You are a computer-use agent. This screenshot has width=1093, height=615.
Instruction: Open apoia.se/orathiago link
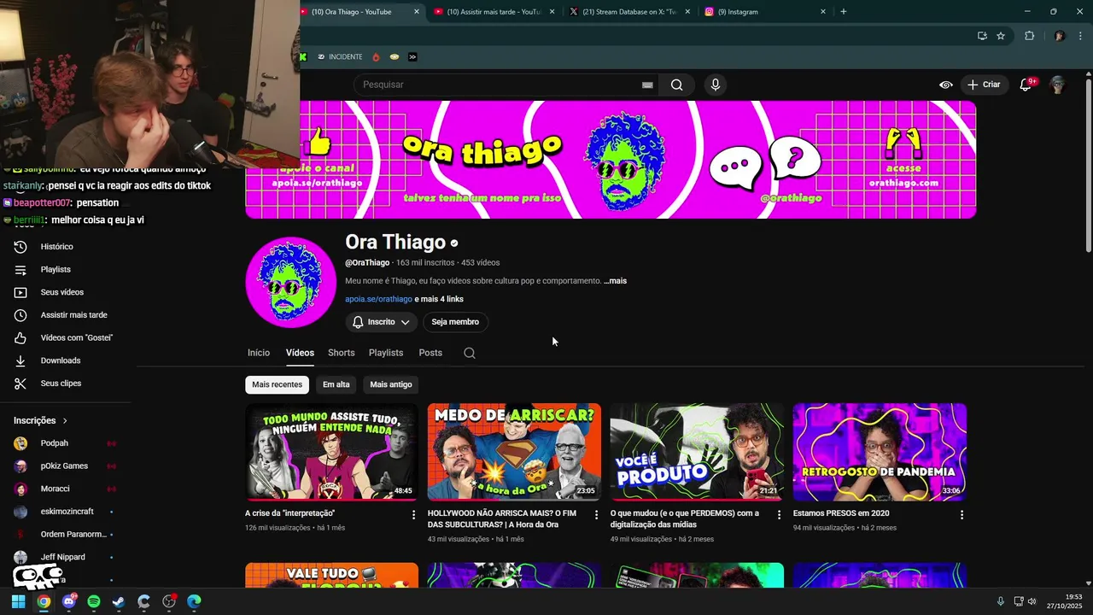[378, 299]
